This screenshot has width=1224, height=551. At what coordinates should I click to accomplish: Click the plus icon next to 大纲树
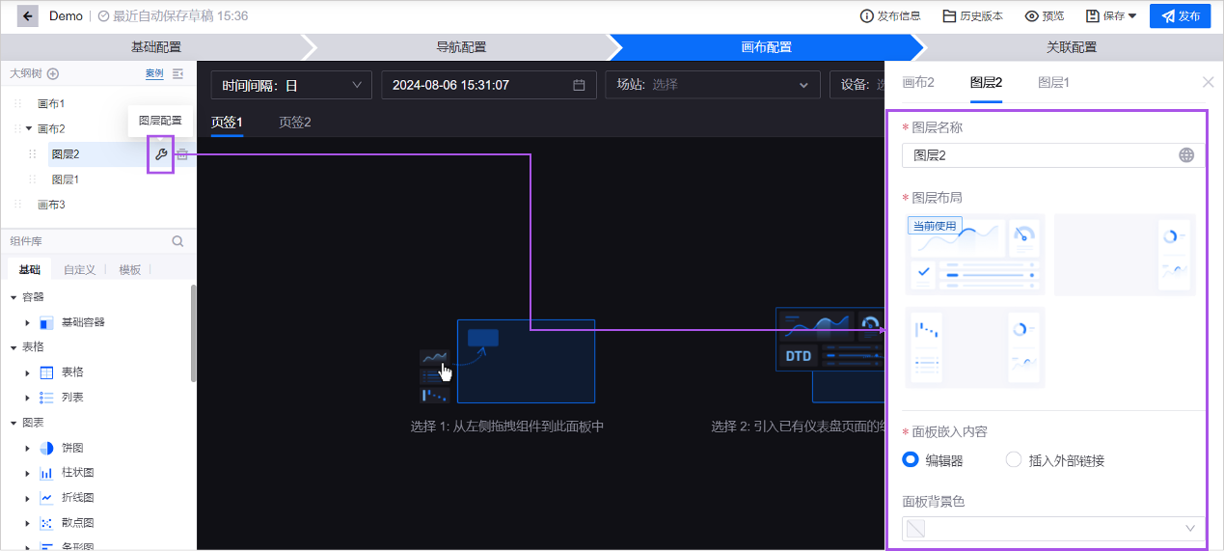click(53, 73)
